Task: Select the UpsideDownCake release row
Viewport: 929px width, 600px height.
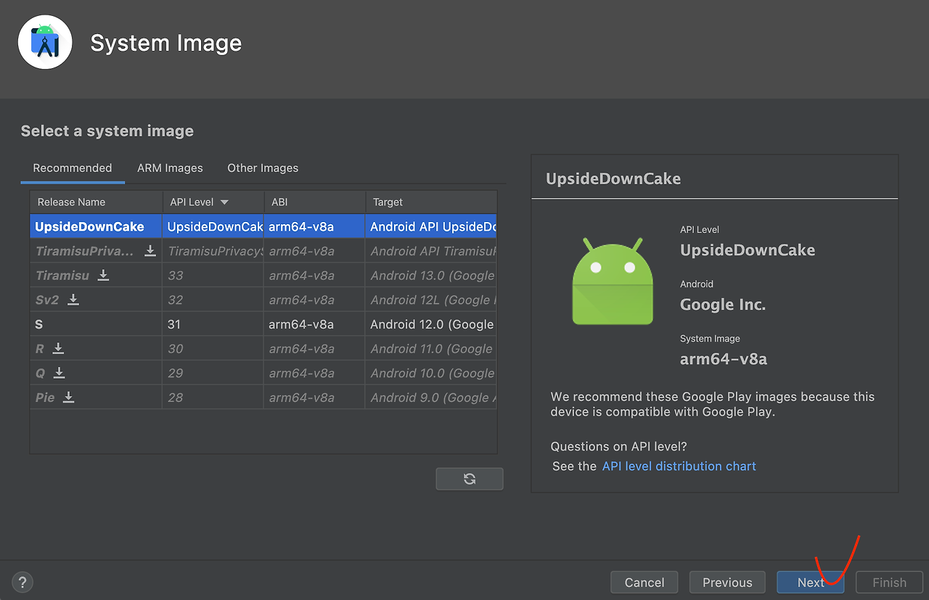Action: [x=263, y=226]
